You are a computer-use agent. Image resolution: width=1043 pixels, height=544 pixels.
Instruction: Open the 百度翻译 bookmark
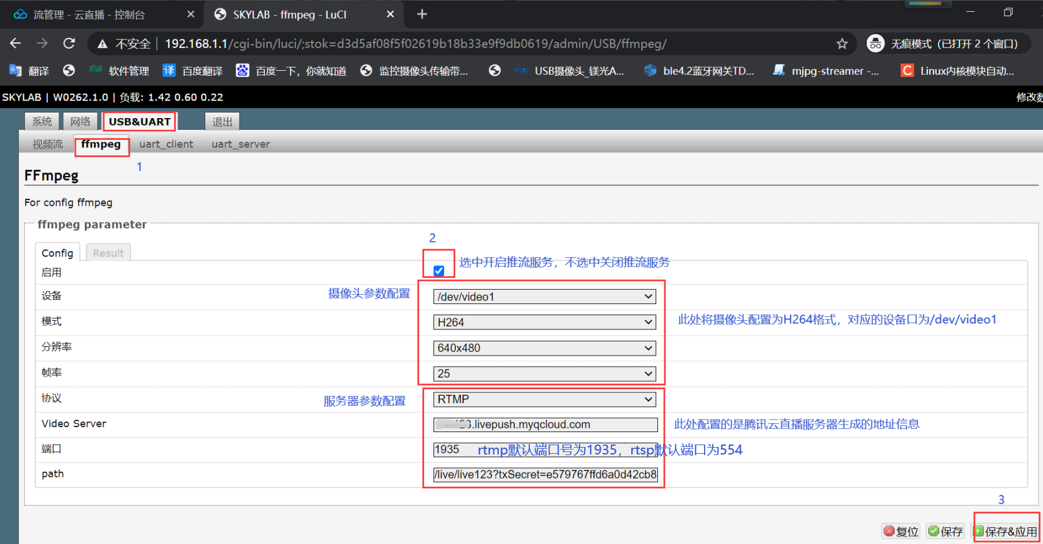click(x=193, y=71)
